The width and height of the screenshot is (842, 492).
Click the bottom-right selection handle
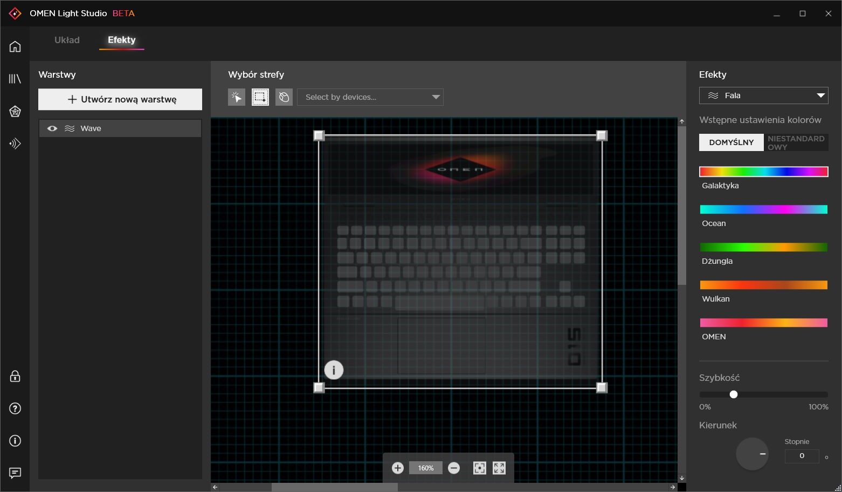pos(602,387)
